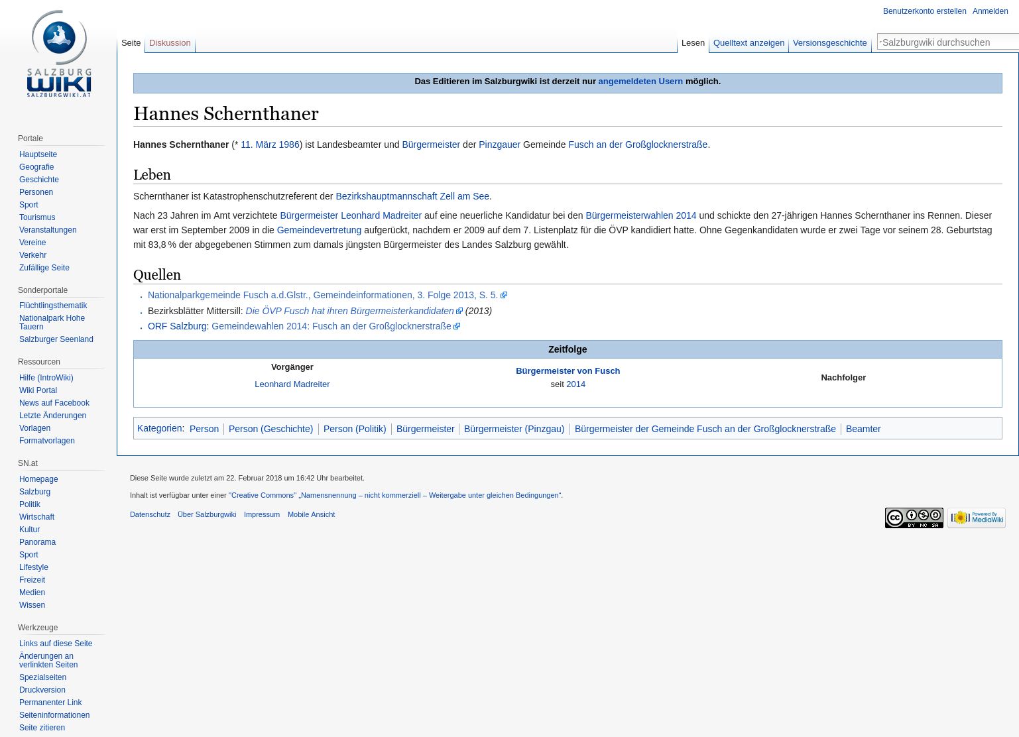Screen dimensions: 1019x737
Task: Open the 11. März birth date link
Action: 258,144
